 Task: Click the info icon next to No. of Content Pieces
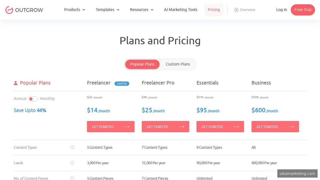click(x=72, y=178)
